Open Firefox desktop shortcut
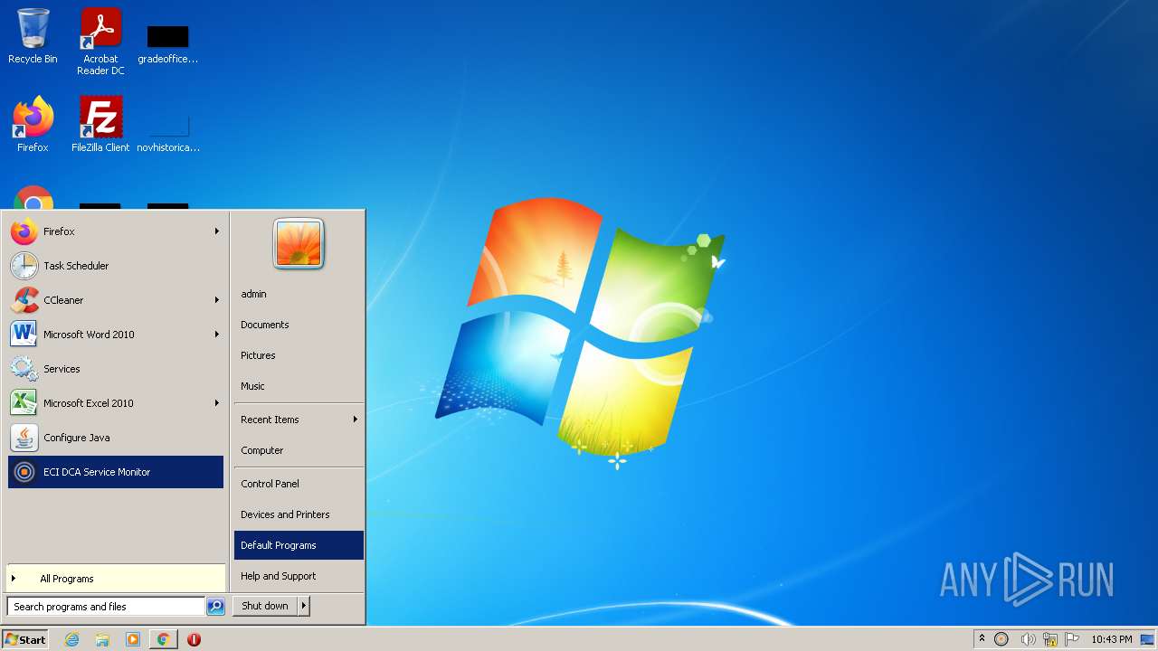 33,125
